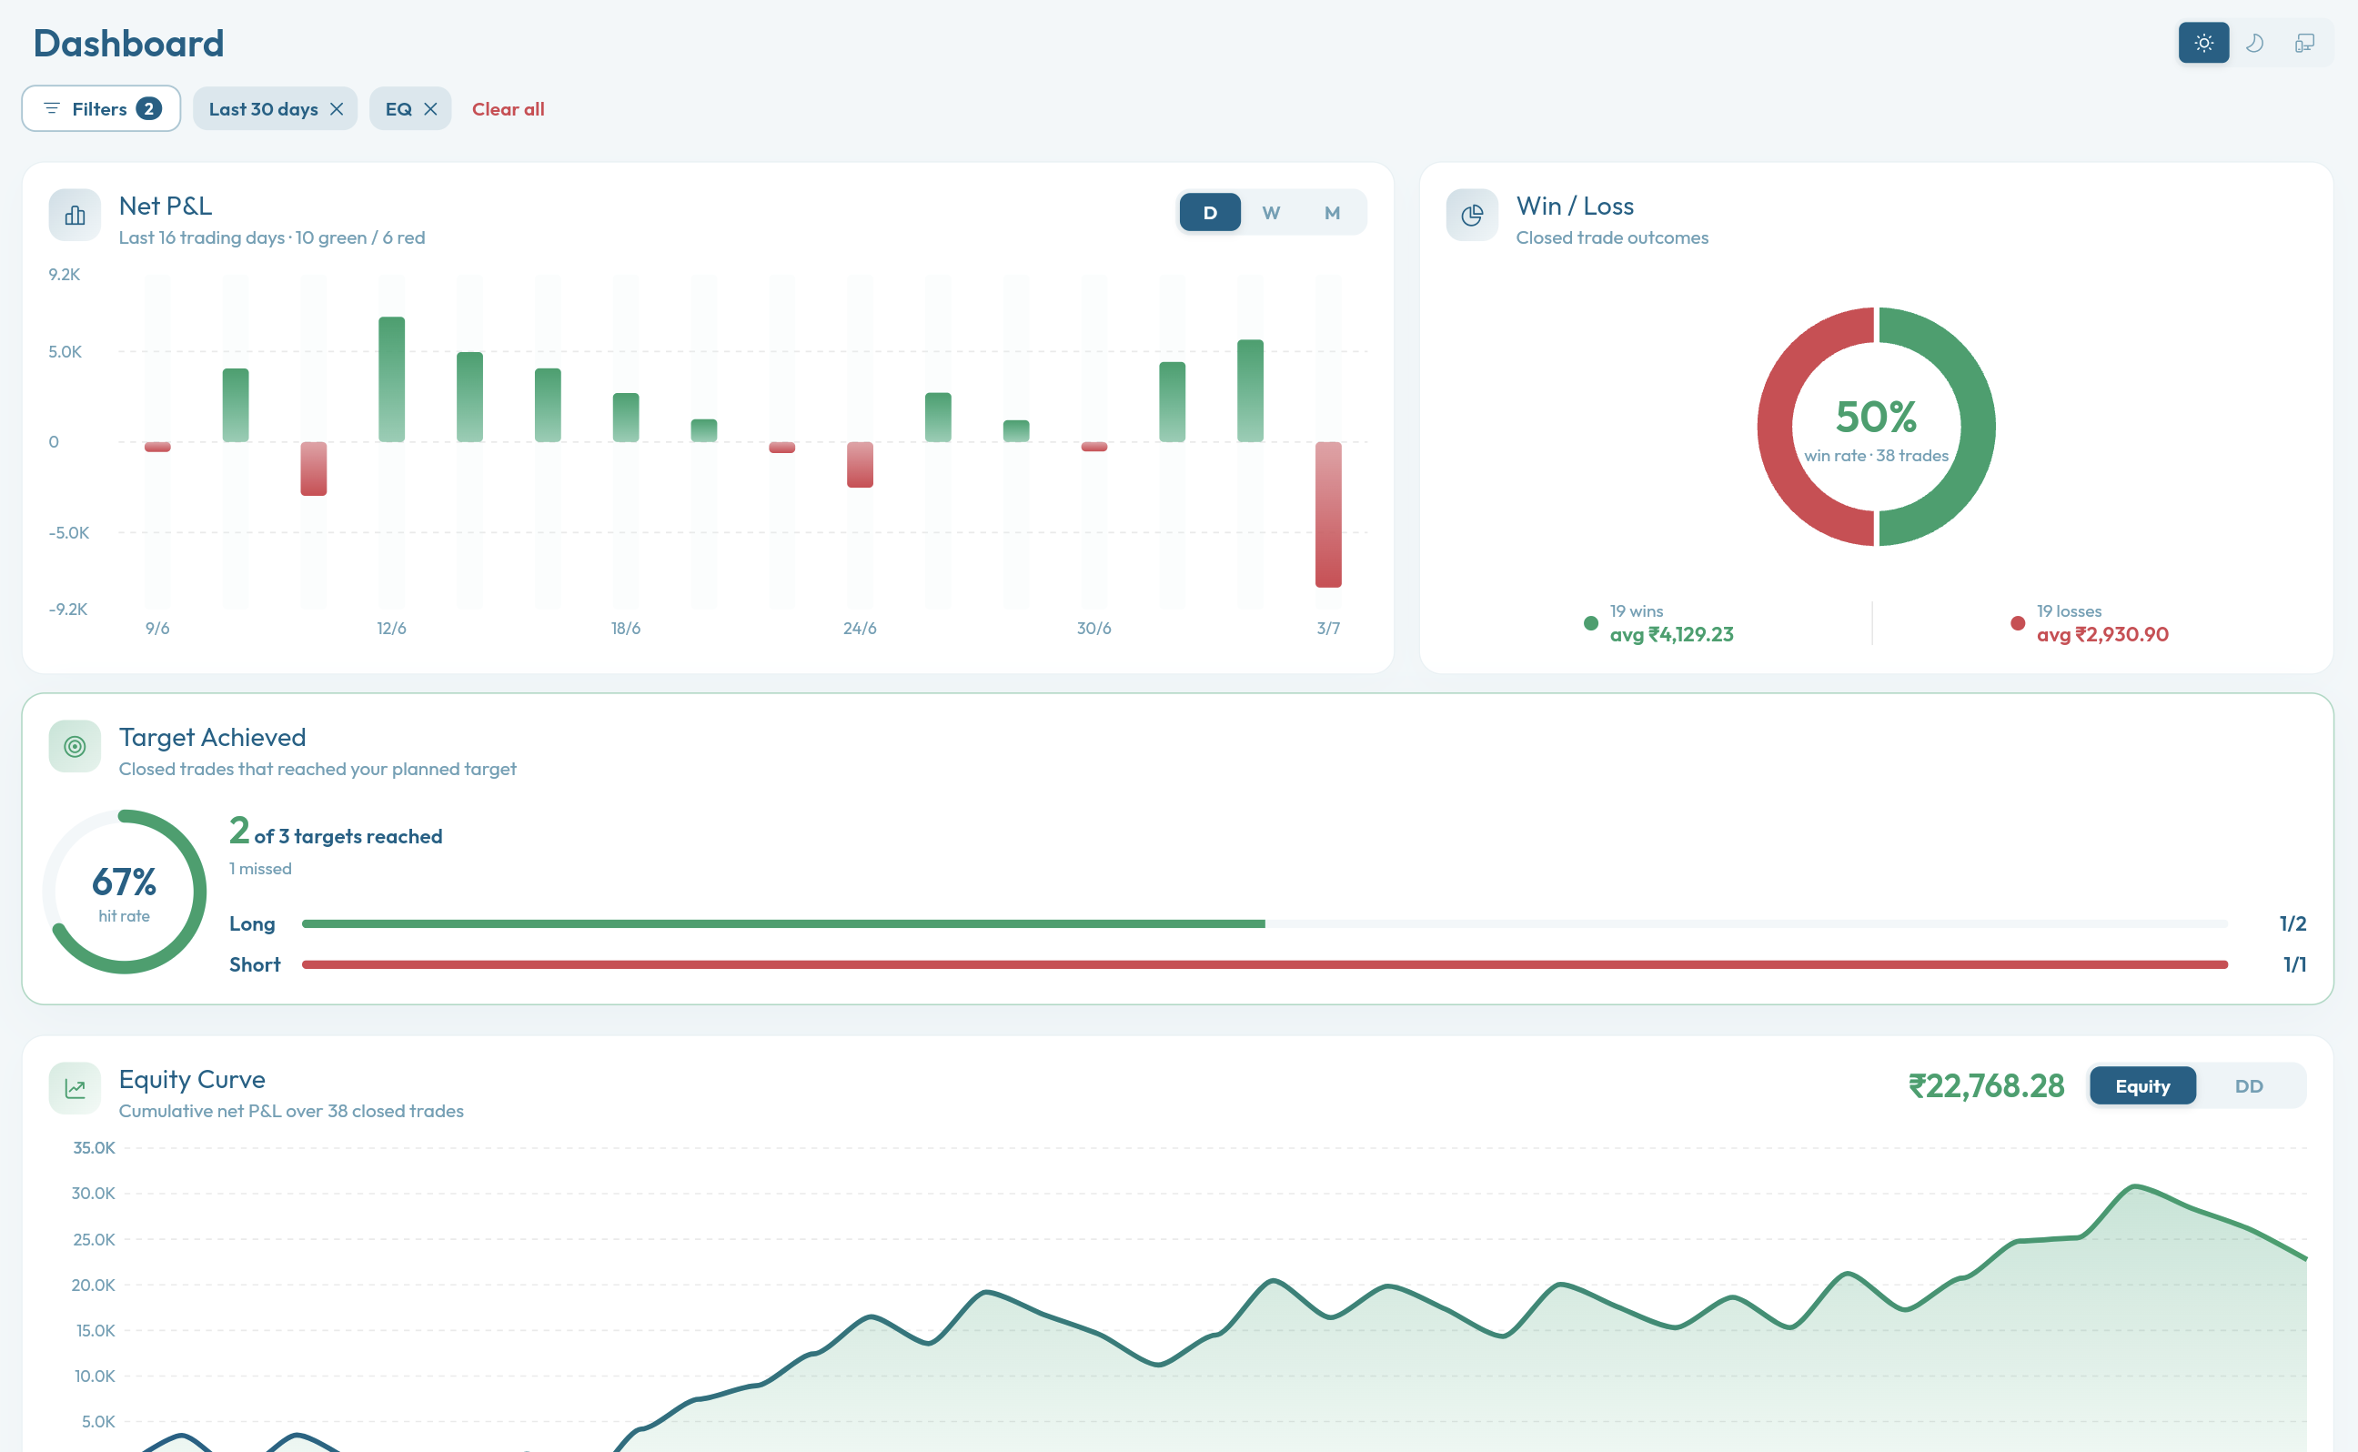Remove the Last 30 days filter
Screen dimensions: 2358x1452
coord(337,109)
